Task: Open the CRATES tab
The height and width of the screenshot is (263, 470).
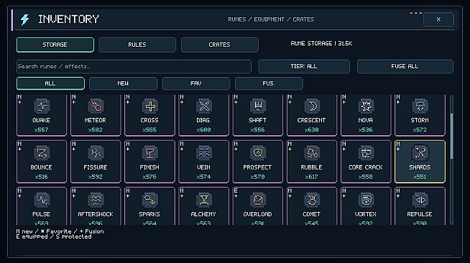Action: [220, 45]
